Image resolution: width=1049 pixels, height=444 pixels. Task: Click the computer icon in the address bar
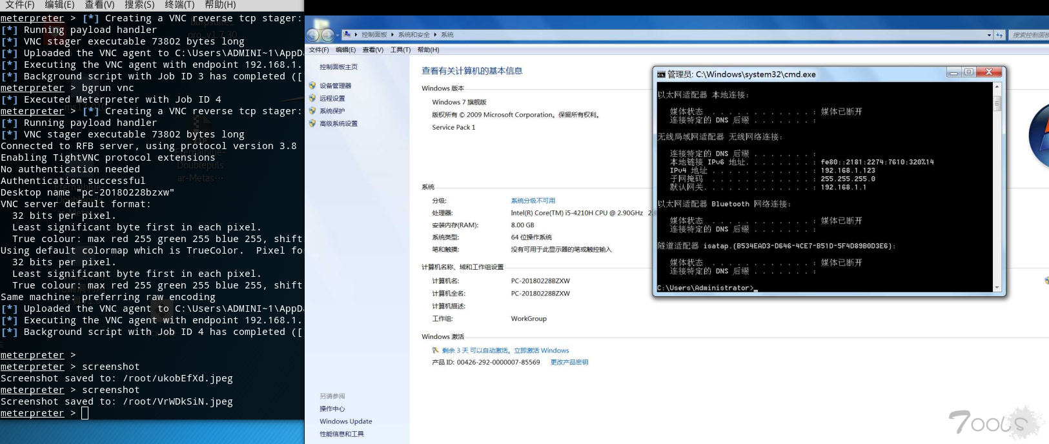tap(347, 34)
